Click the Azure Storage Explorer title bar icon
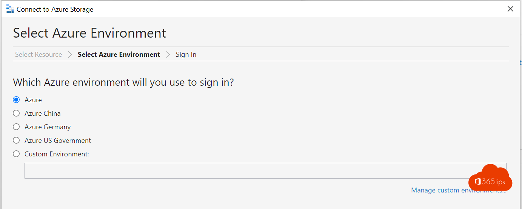Screen dimensions: 522x209 point(10,9)
